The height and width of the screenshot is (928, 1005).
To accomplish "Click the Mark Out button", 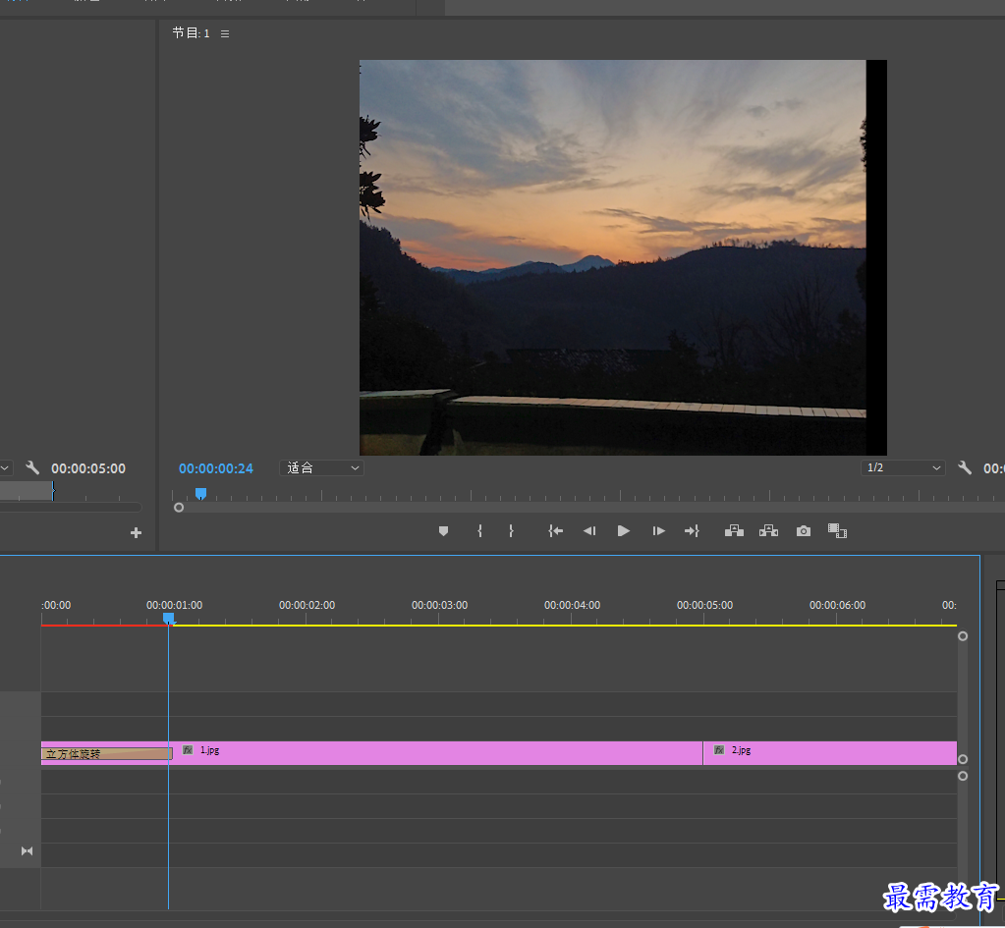I will click(x=511, y=530).
